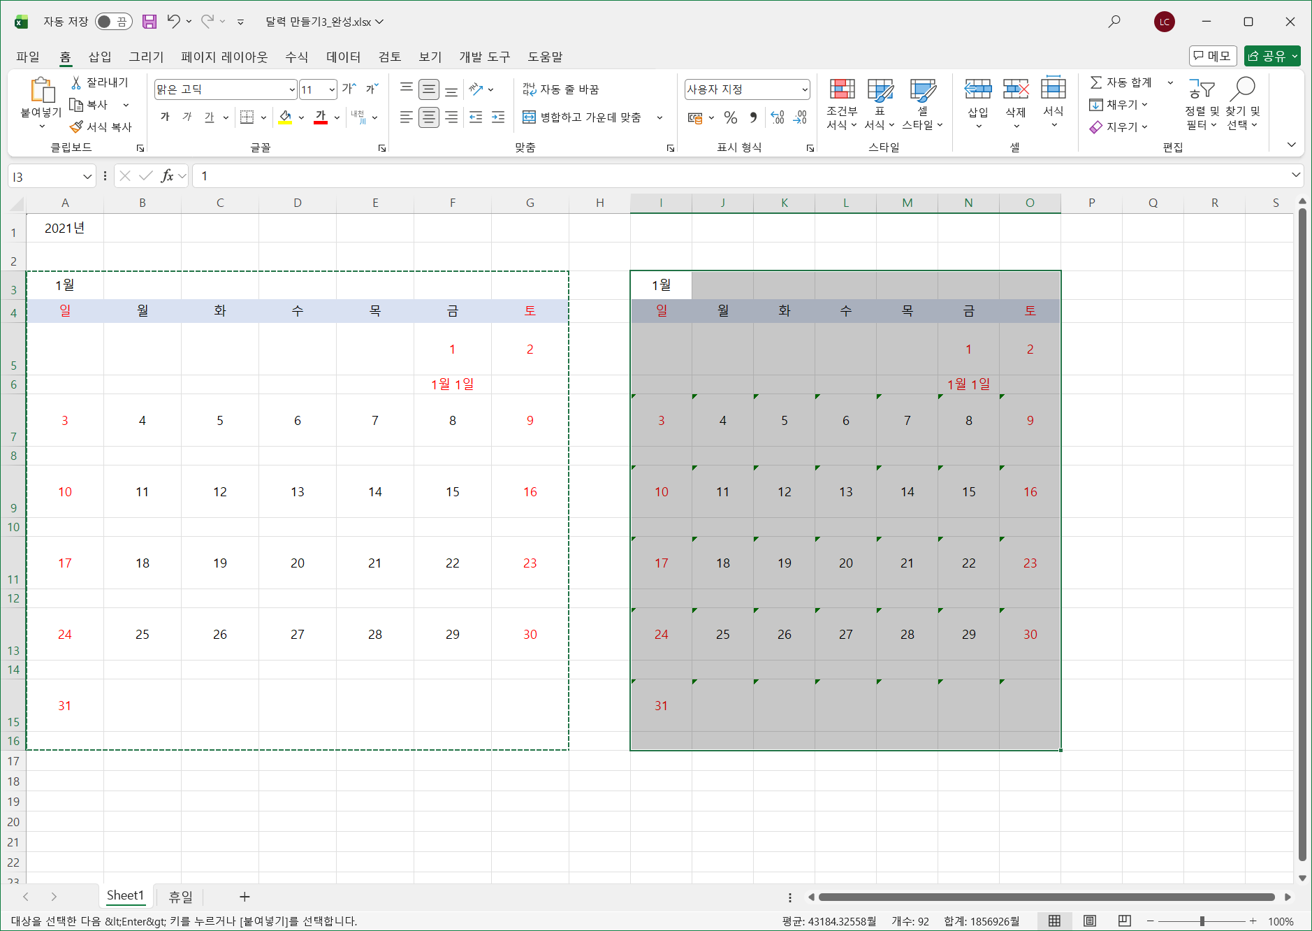
Task: Increase decimal places
Action: pos(777,117)
